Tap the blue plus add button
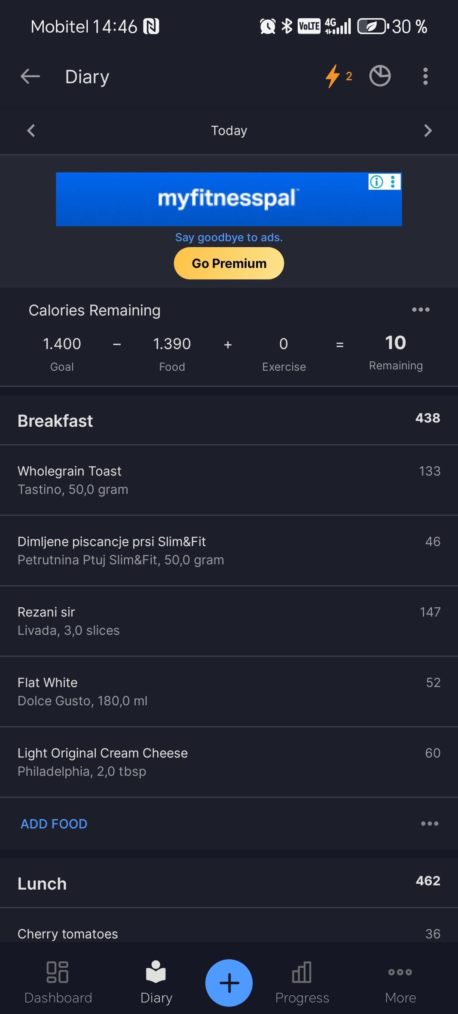The height and width of the screenshot is (1014, 458). 229,983
